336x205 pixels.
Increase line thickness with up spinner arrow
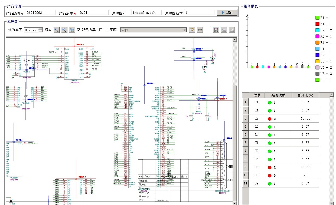(40, 29)
